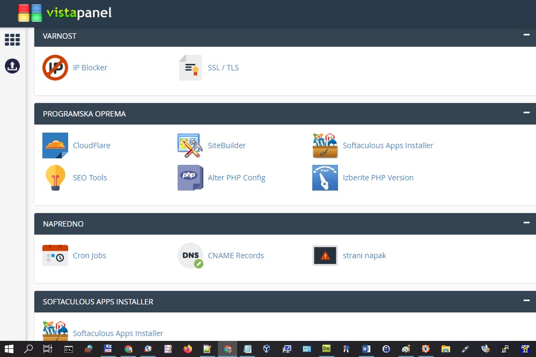Click the CNAME Records text link
This screenshot has height=357, width=536.
(x=236, y=256)
